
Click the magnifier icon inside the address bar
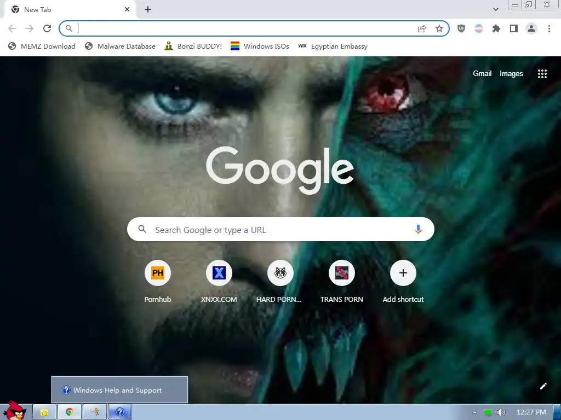(x=68, y=28)
